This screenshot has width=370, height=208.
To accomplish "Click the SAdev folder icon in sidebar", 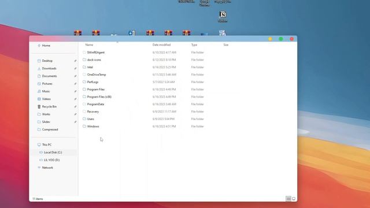I will click(39, 122).
